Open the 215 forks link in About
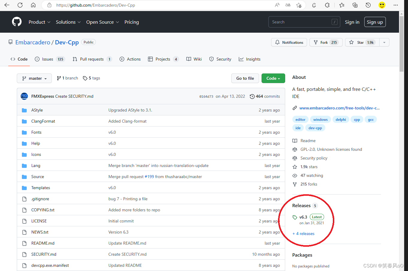This screenshot has width=408, height=271. pyautogui.click(x=309, y=184)
